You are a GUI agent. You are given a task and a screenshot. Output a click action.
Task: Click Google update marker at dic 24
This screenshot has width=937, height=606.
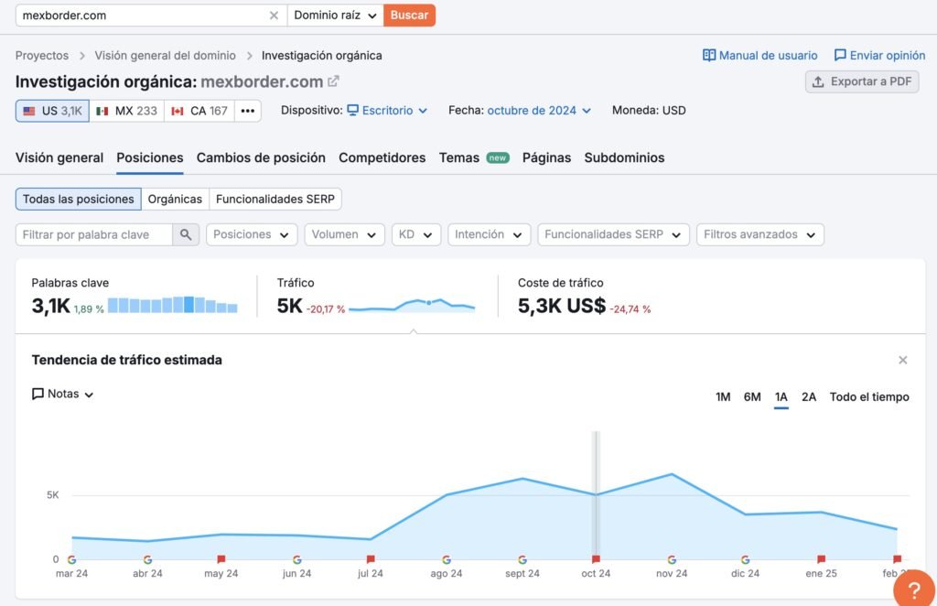click(x=745, y=560)
